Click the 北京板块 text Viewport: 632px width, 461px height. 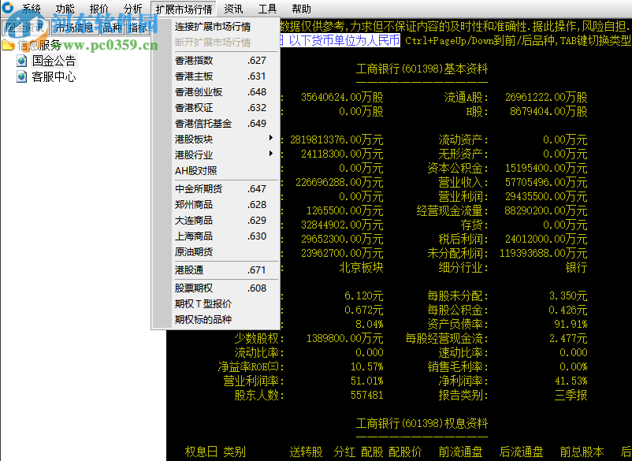click(x=361, y=267)
